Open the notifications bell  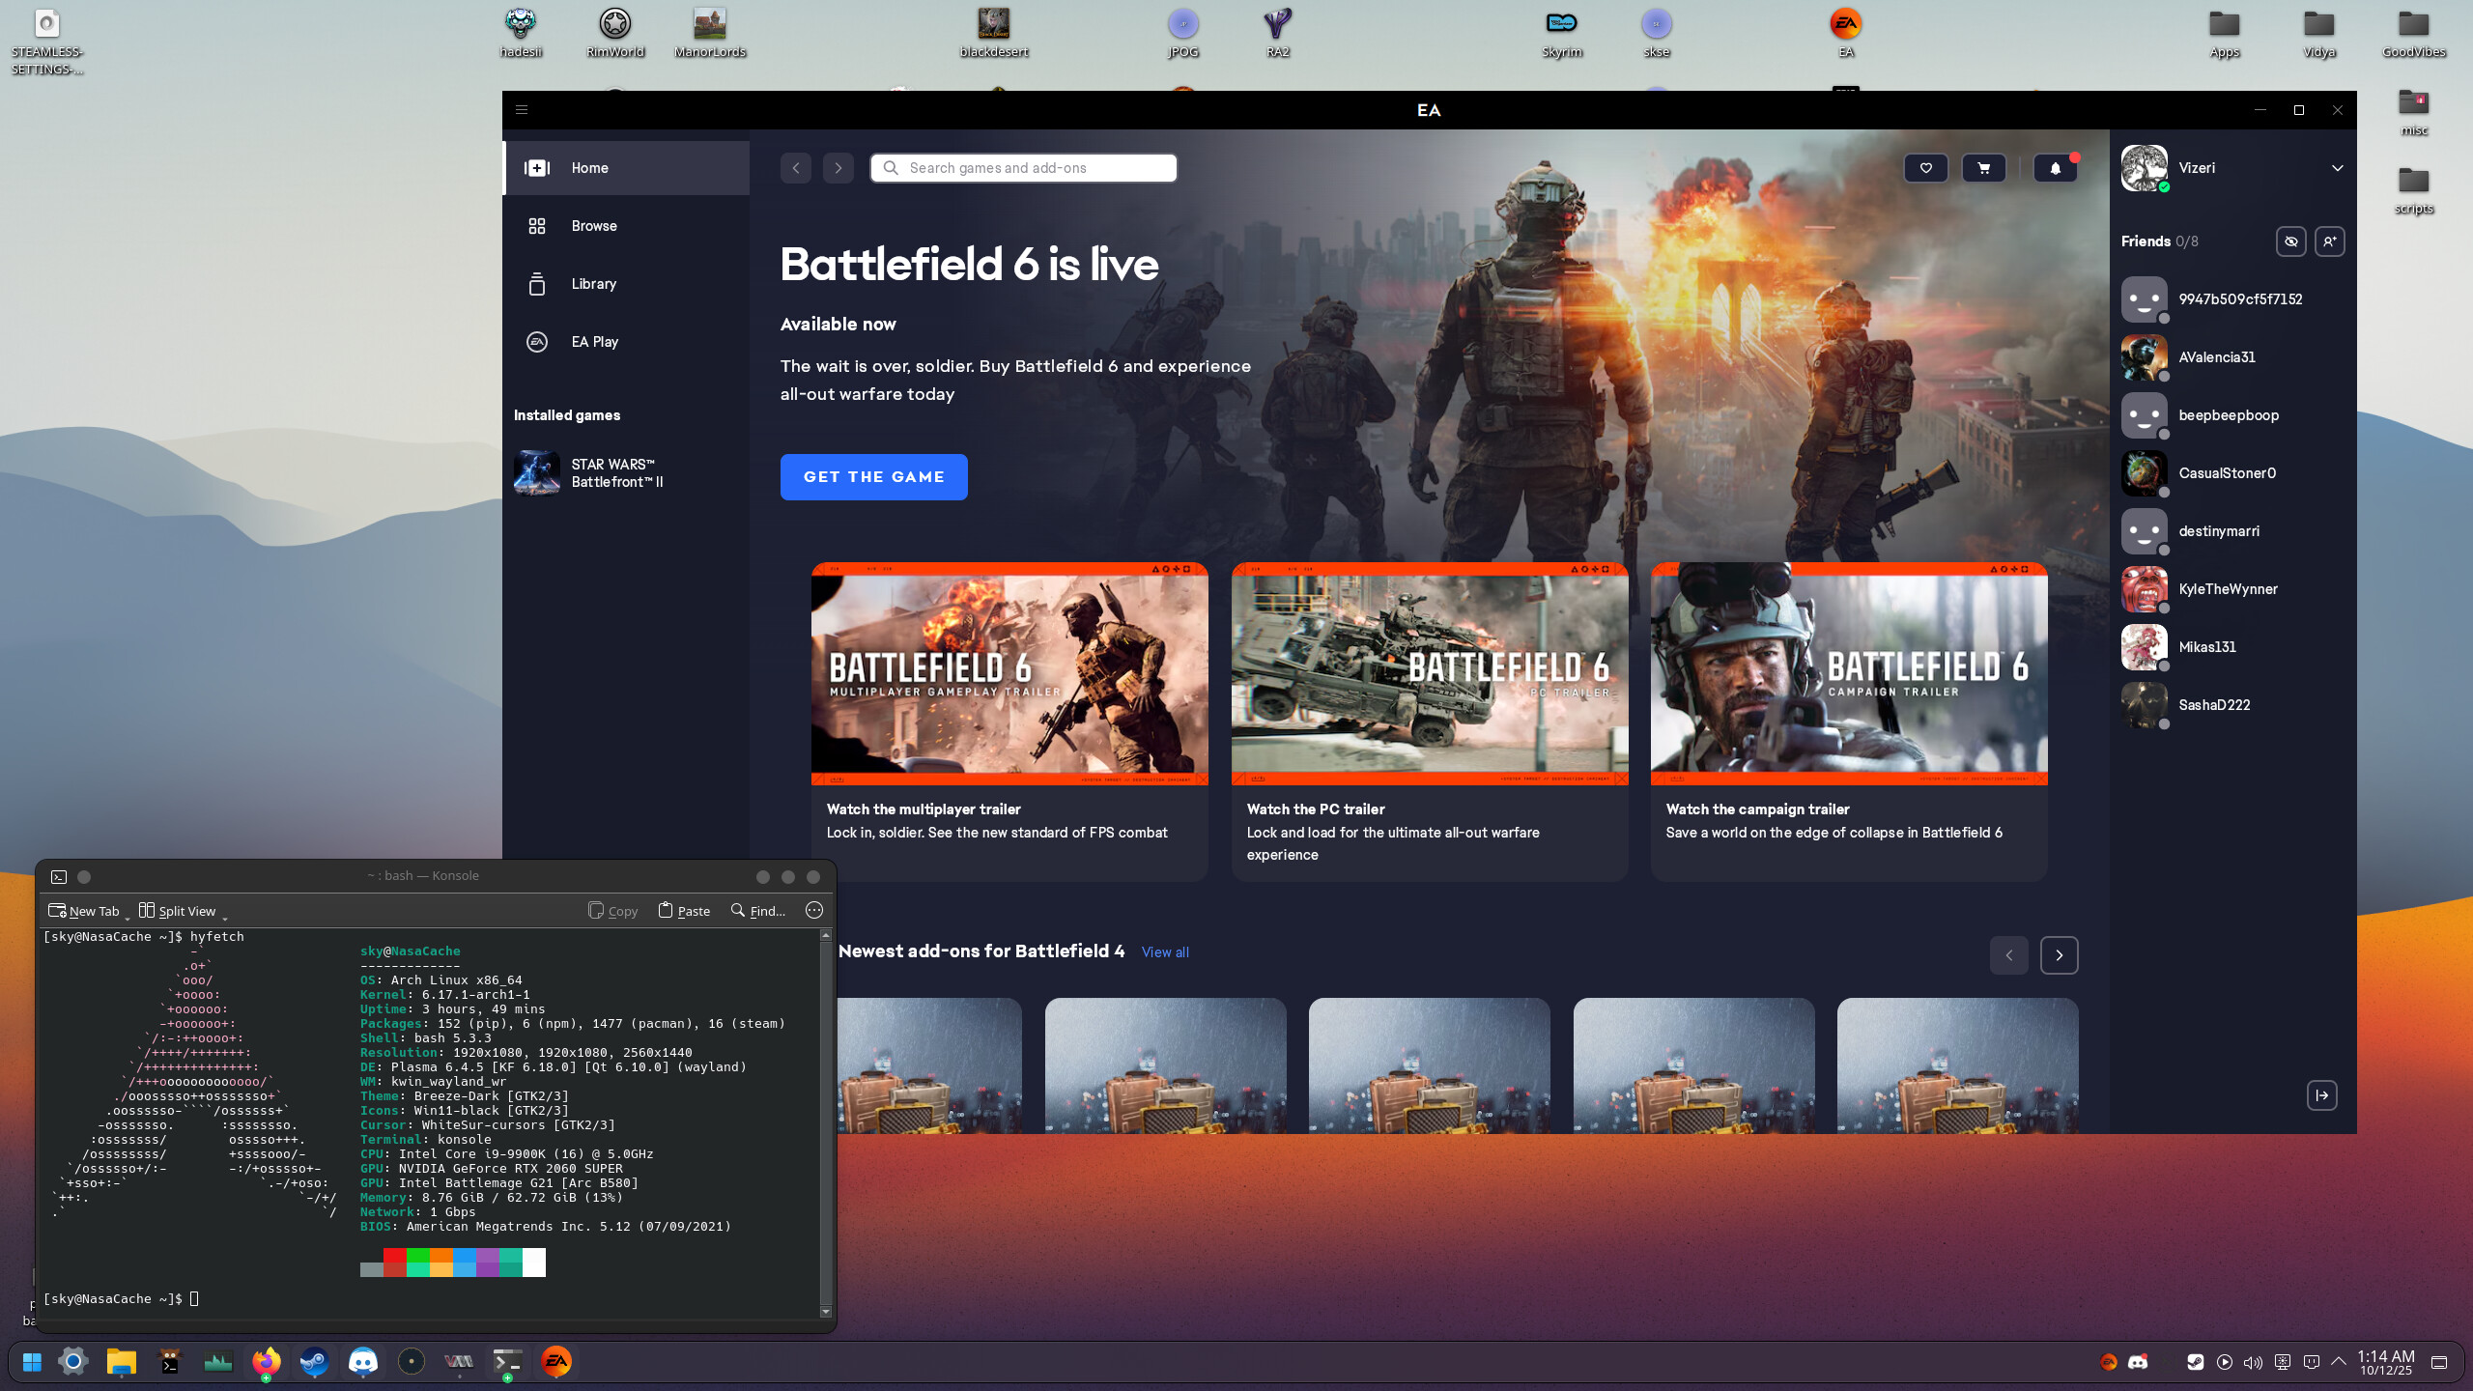click(x=2055, y=168)
